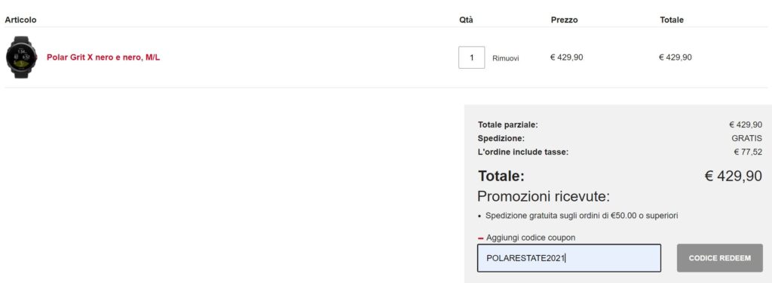Select the Qtà column header

click(466, 20)
